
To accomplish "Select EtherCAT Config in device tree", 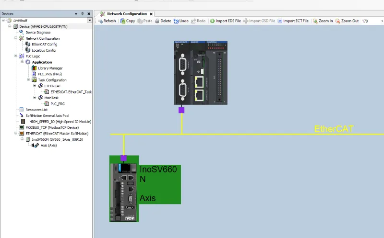I will click(44, 44).
